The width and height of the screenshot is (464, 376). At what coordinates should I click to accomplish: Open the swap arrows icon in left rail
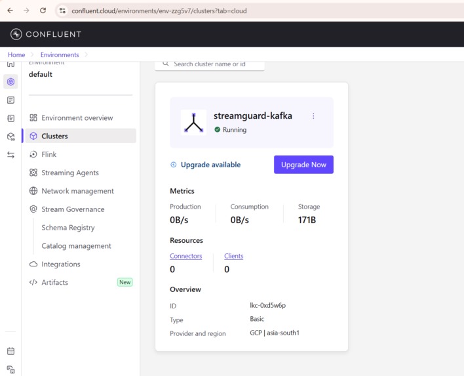tap(10, 155)
